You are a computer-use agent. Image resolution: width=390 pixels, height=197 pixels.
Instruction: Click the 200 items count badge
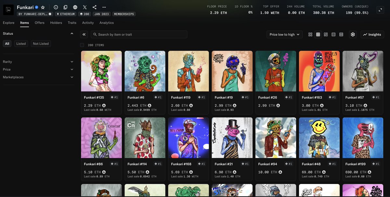click(x=84, y=14)
